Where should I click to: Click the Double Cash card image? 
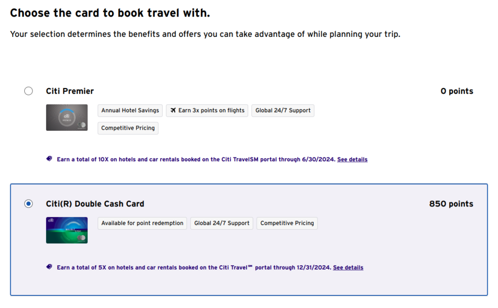coord(67,230)
